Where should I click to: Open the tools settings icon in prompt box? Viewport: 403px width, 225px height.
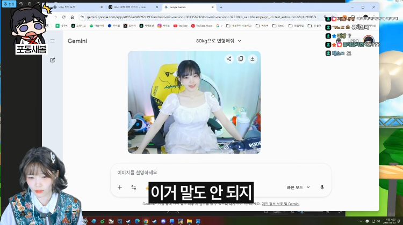(134, 187)
